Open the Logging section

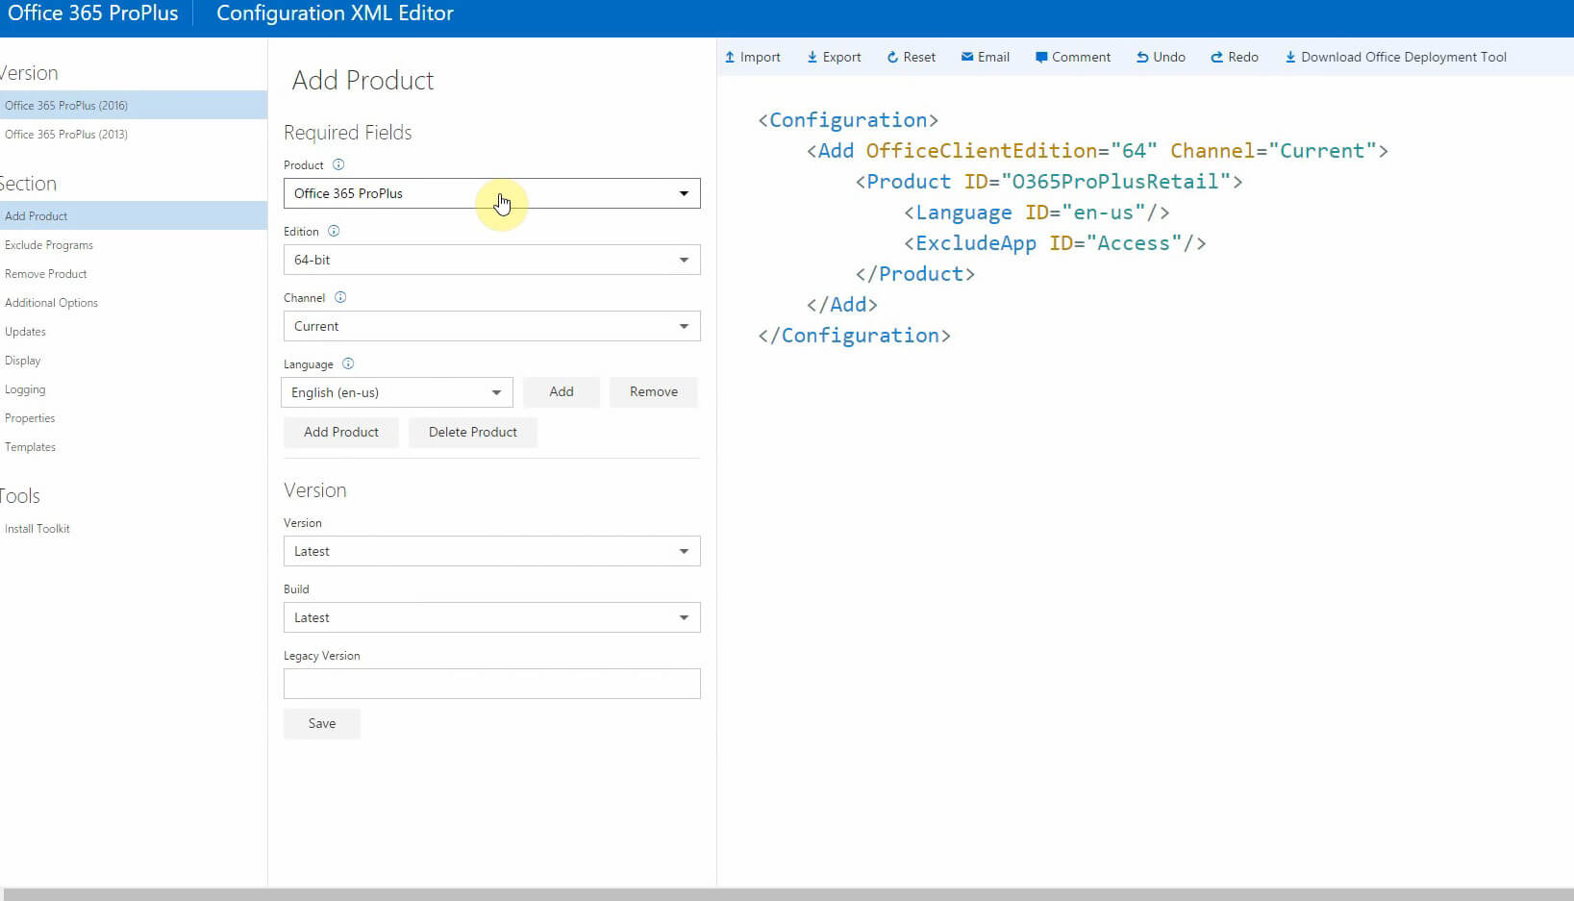click(x=134, y=388)
